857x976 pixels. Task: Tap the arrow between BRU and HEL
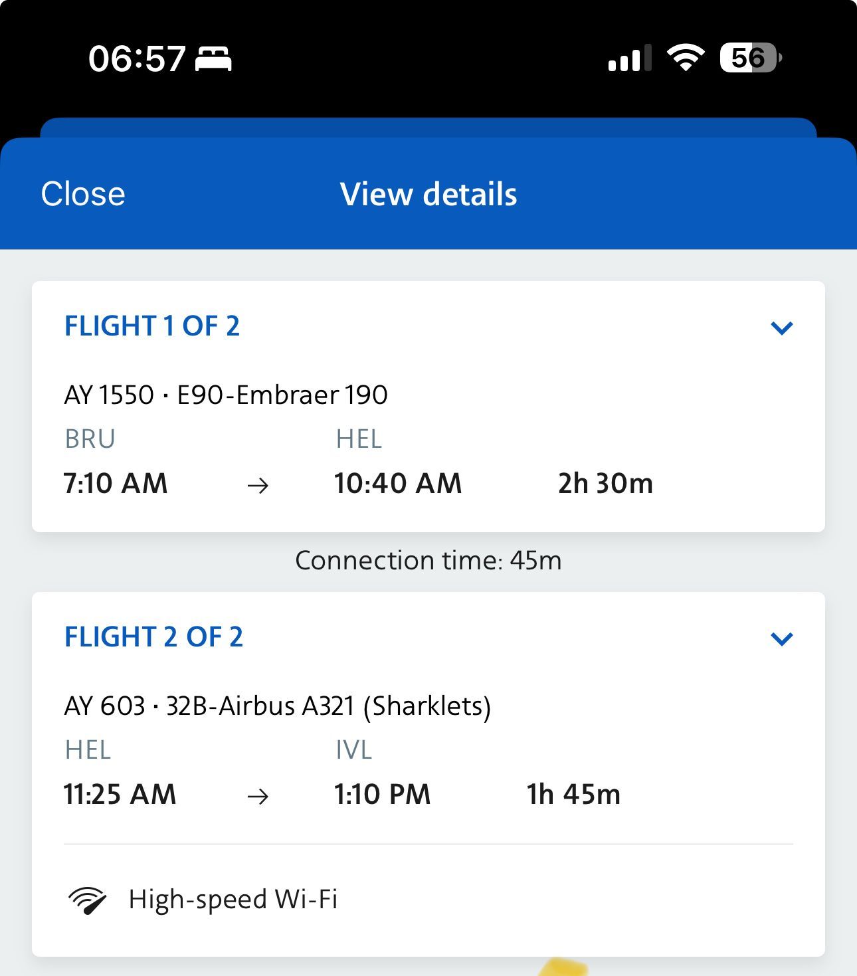(x=258, y=486)
